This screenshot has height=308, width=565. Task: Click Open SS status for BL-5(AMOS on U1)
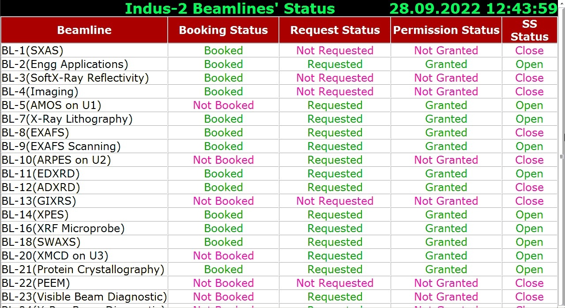530,105
